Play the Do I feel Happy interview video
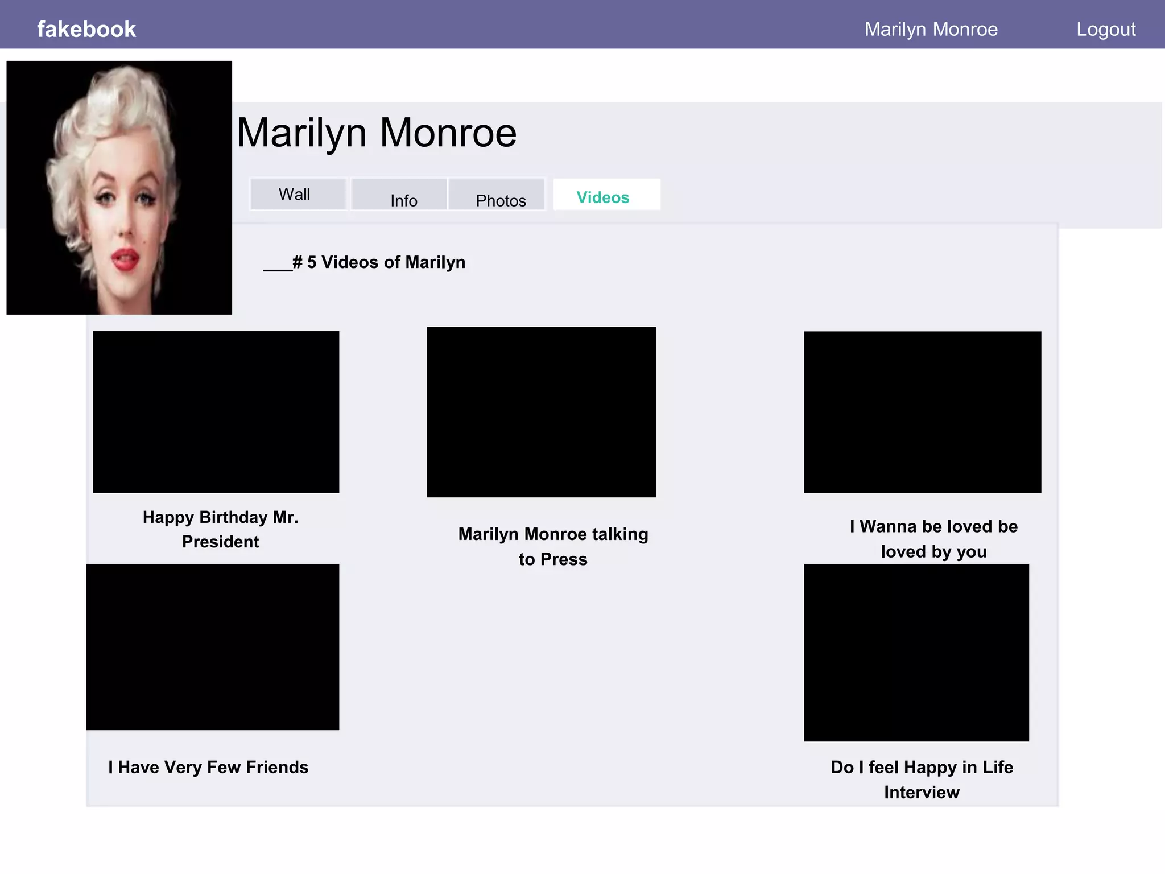1165x874 pixels. tap(916, 653)
